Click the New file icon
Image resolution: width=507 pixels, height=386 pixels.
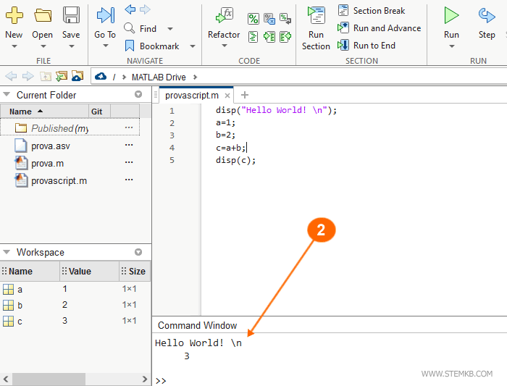(14, 15)
